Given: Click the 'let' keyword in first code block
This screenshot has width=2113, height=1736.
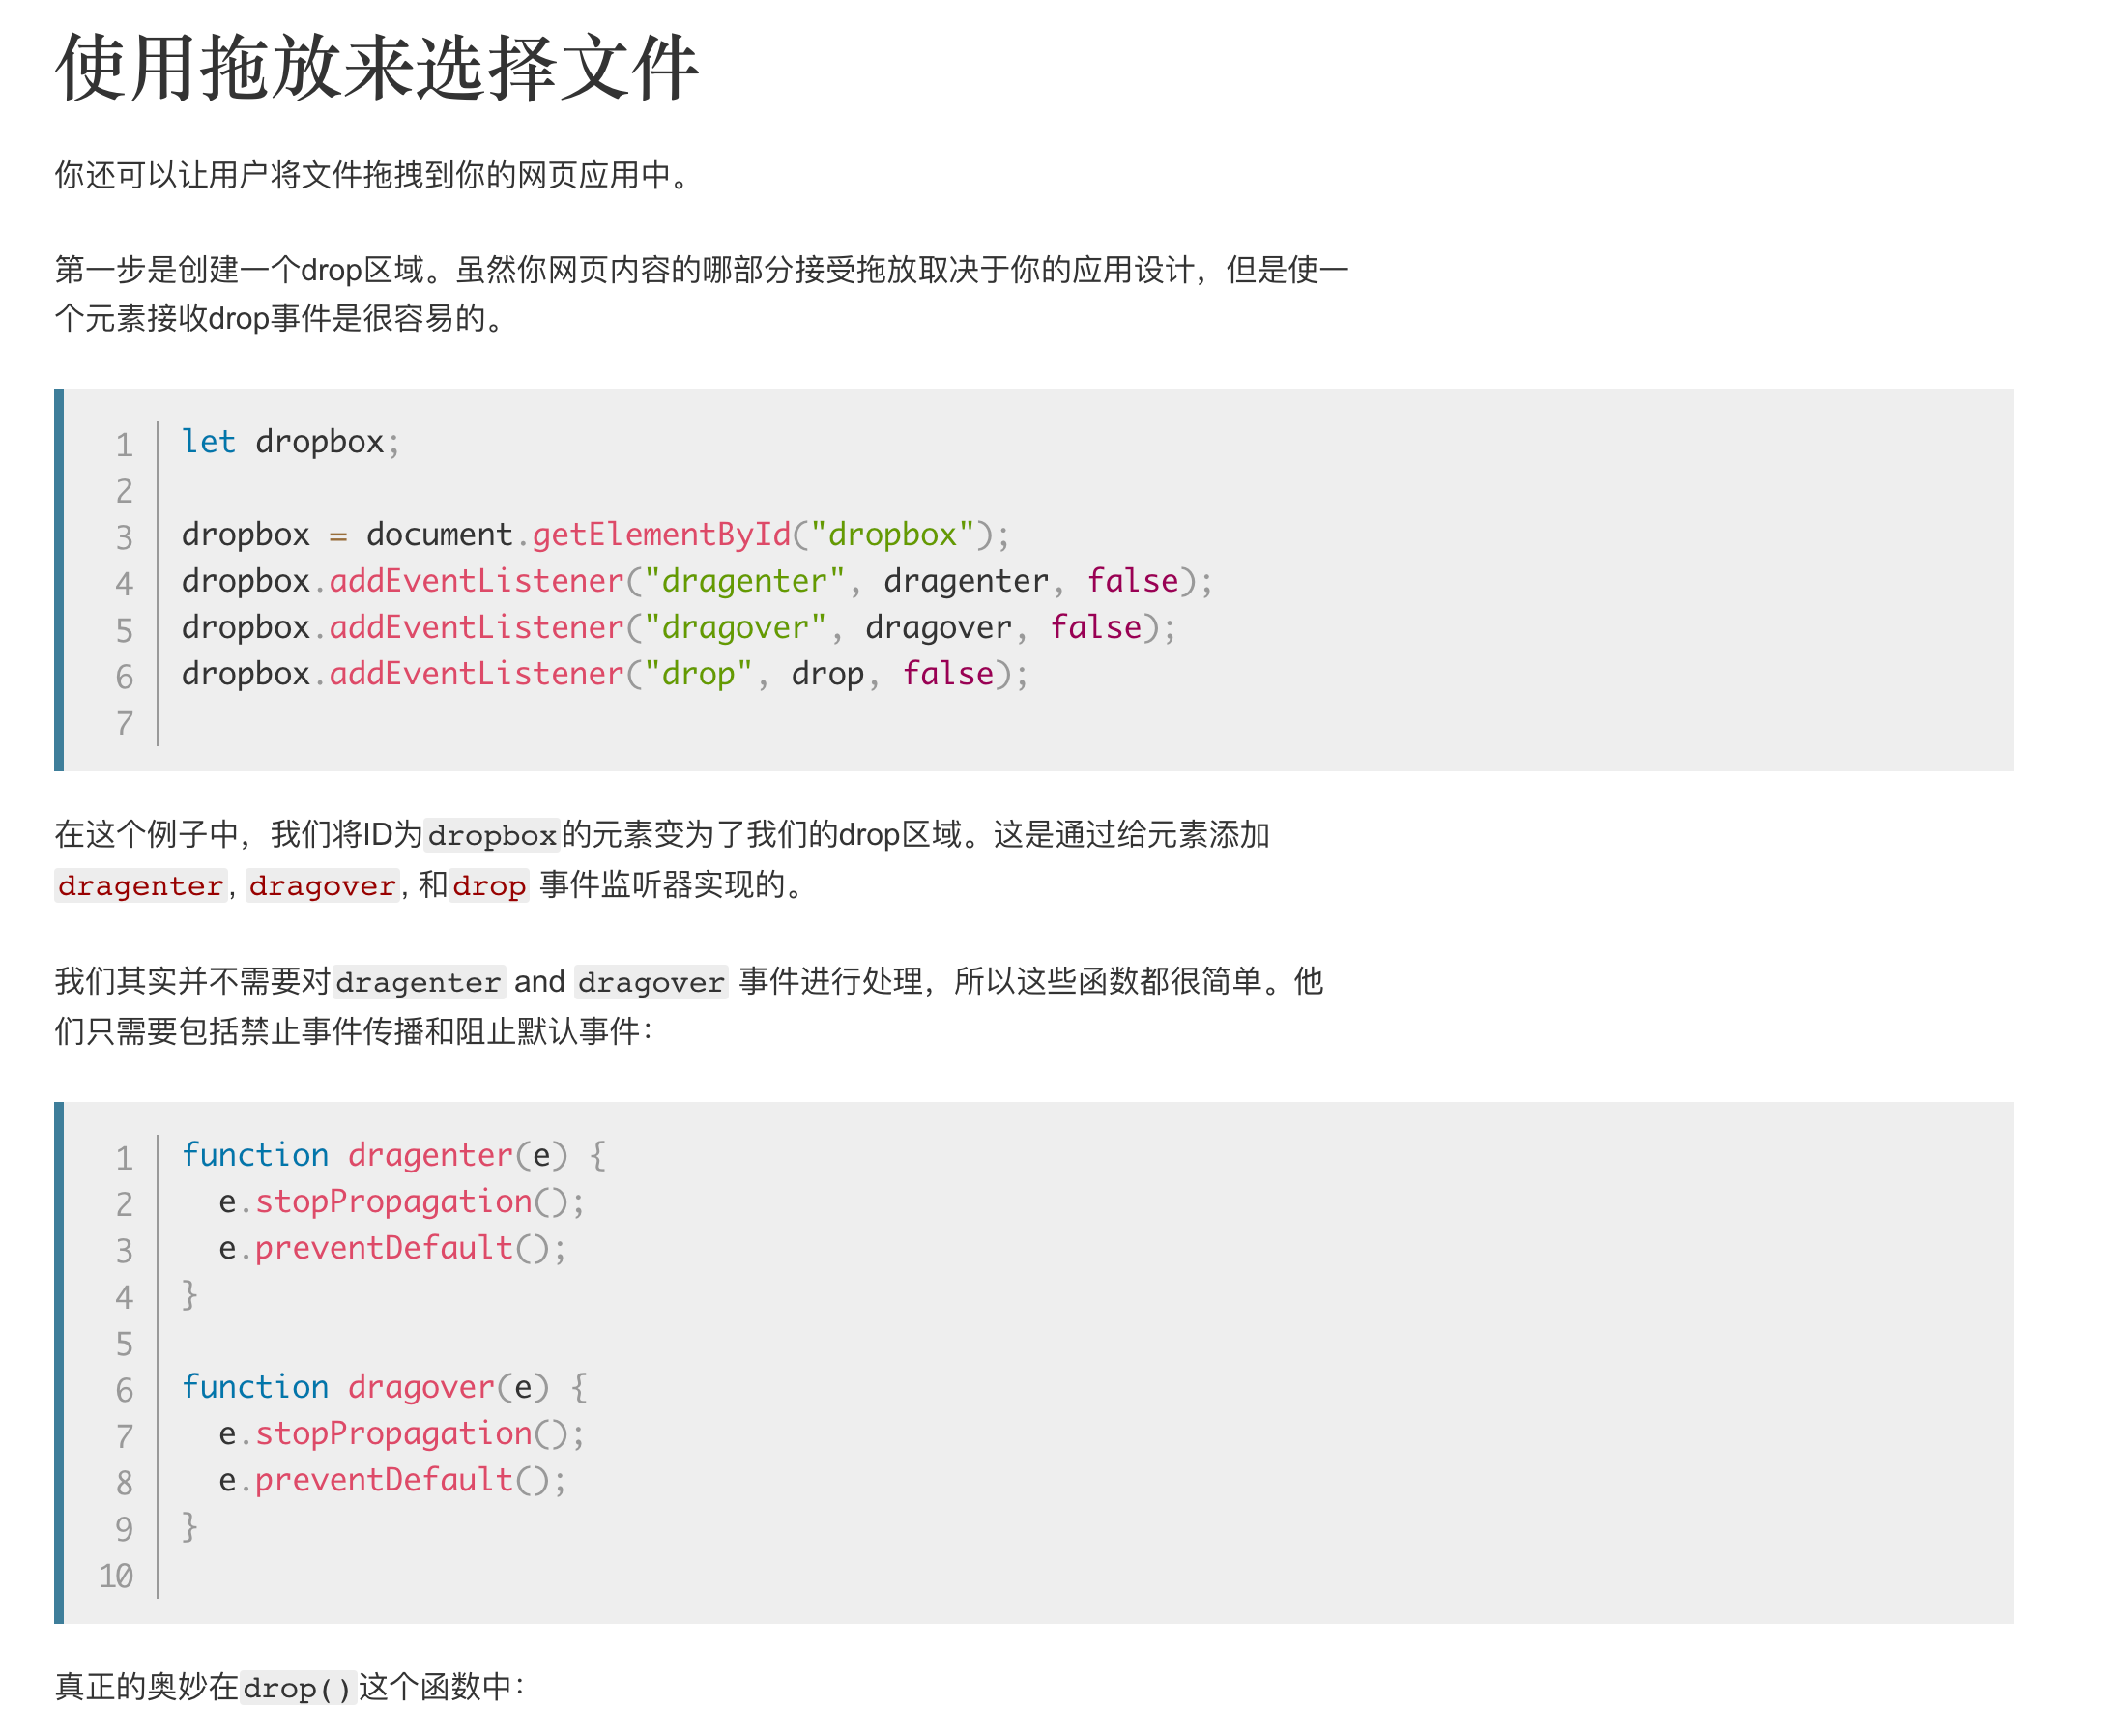Looking at the screenshot, I should point(208,442).
